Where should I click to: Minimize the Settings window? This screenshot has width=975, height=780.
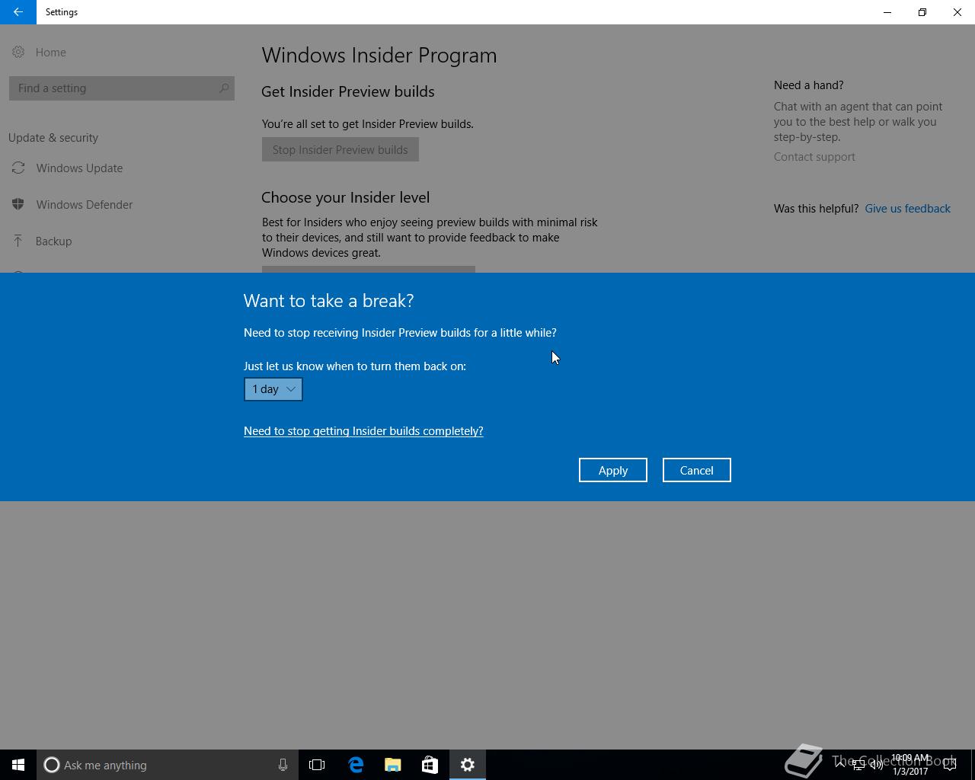(x=887, y=12)
